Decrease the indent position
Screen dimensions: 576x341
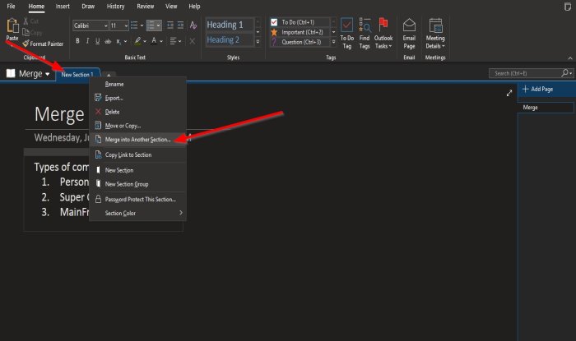(170, 25)
